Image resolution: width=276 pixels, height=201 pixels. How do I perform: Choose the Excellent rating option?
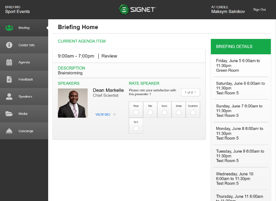point(193,112)
